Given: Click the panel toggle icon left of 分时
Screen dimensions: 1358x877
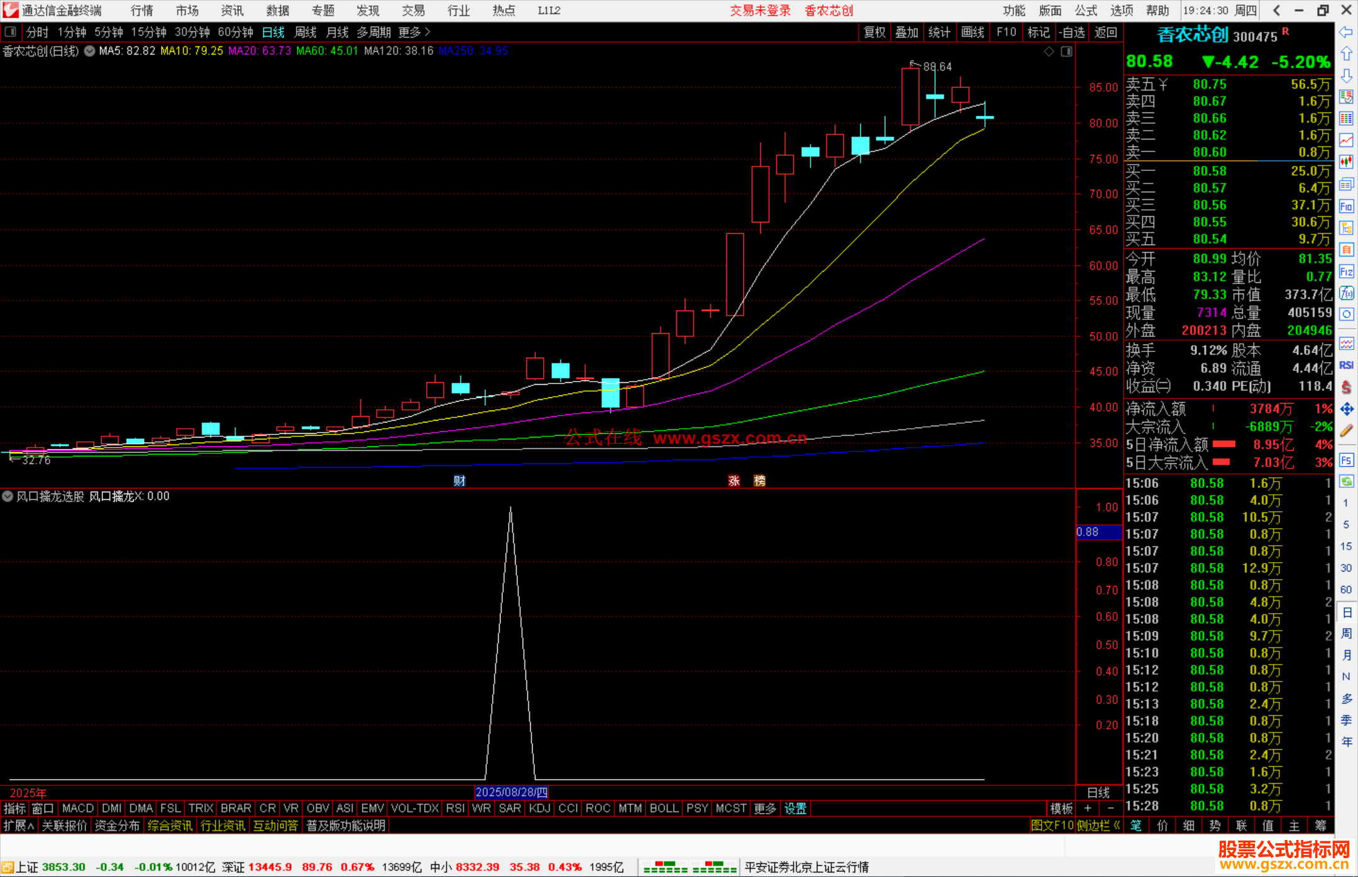Looking at the screenshot, I should tap(11, 31).
